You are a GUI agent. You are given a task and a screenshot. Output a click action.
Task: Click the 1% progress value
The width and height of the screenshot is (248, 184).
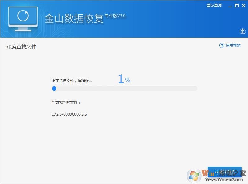tap(124, 79)
